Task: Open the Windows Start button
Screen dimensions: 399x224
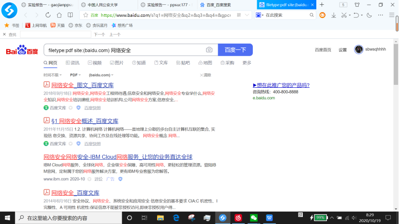Action: click(7, 218)
